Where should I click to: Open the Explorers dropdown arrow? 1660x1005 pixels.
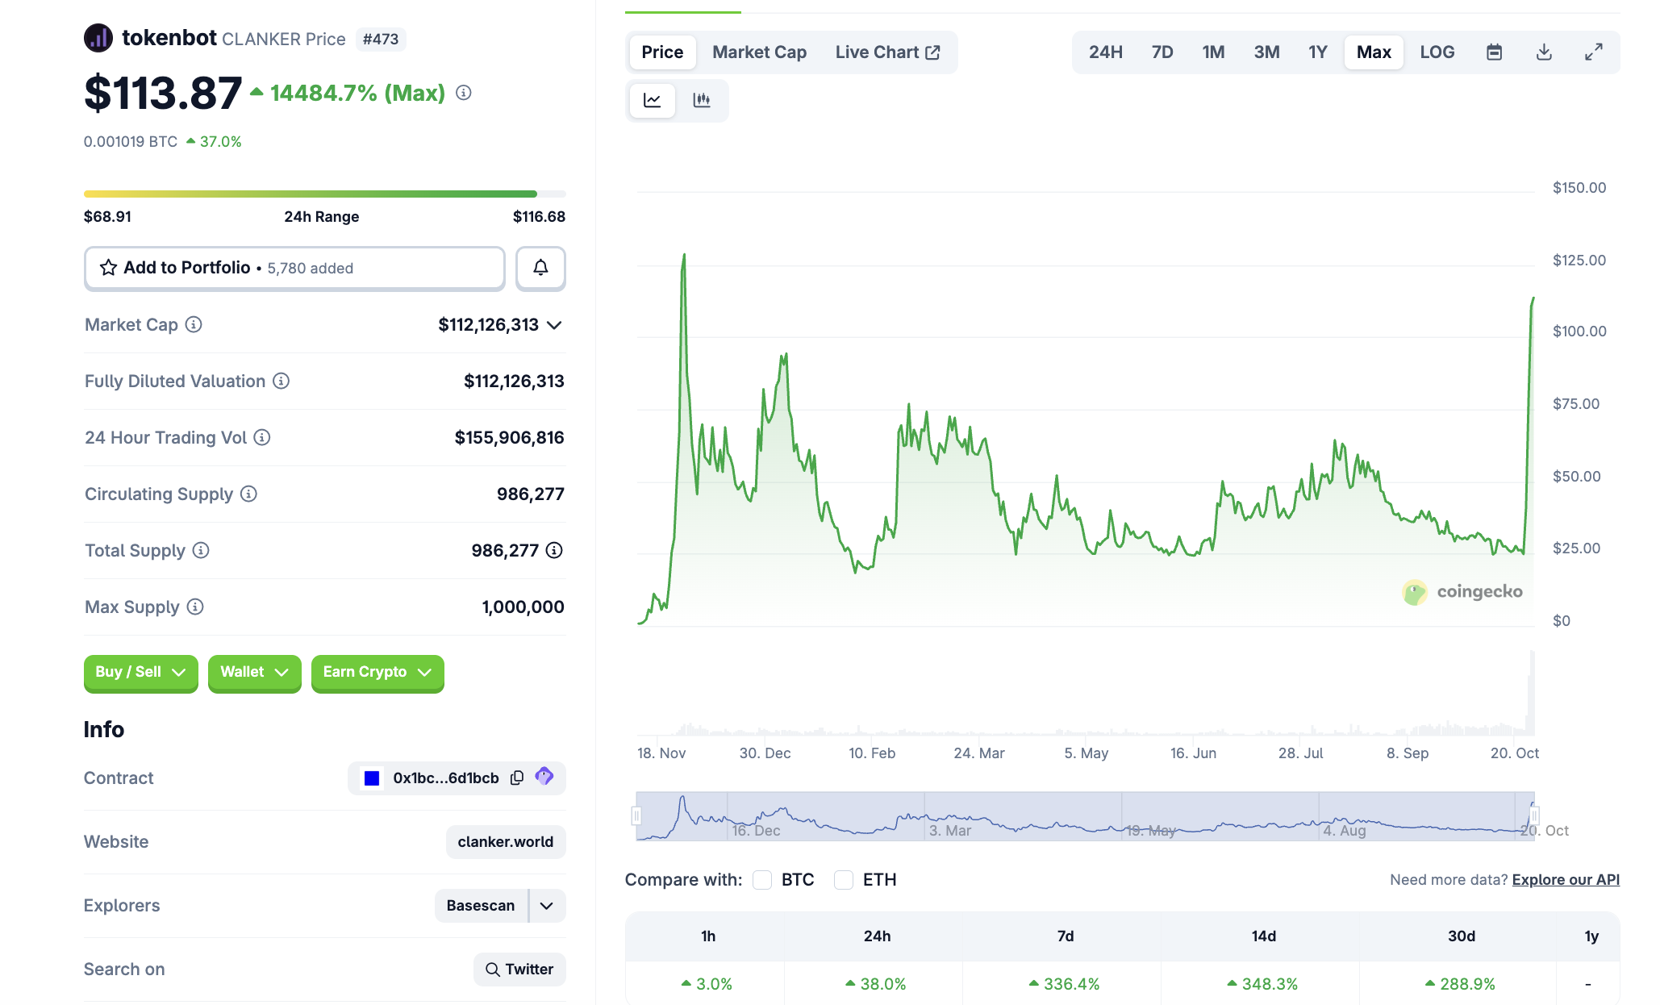547,906
